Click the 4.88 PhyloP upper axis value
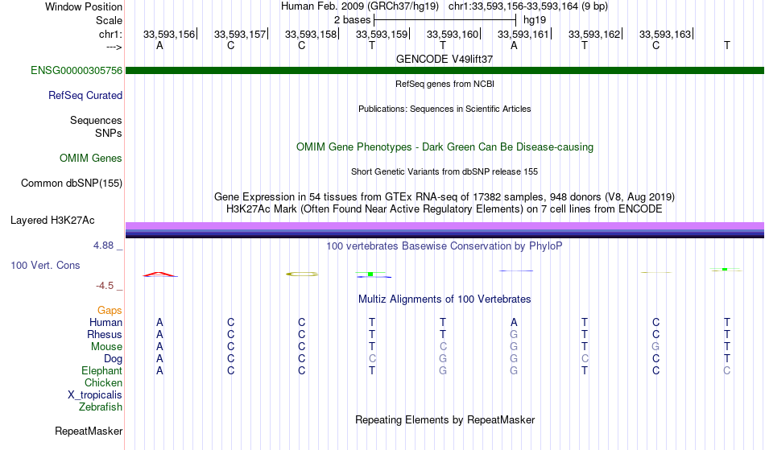765x450 pixels. tap(104, 246)
